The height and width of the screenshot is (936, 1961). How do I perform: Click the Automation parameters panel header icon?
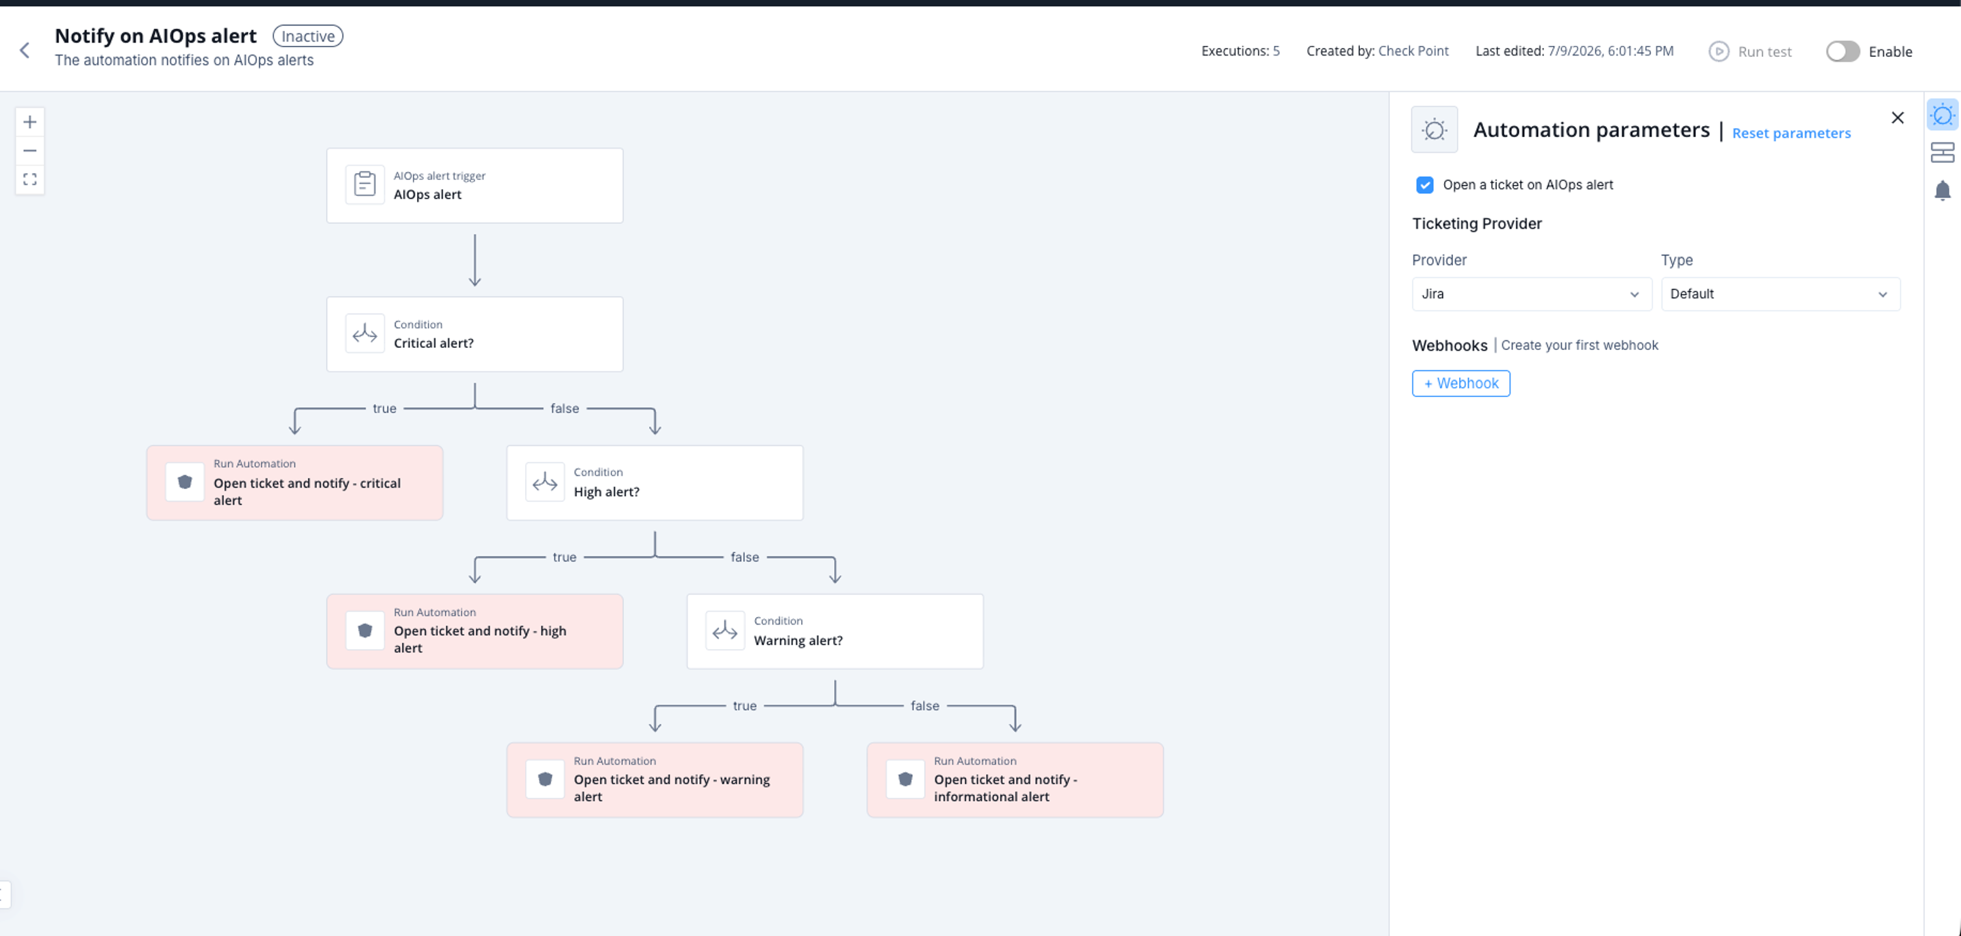1434,129
